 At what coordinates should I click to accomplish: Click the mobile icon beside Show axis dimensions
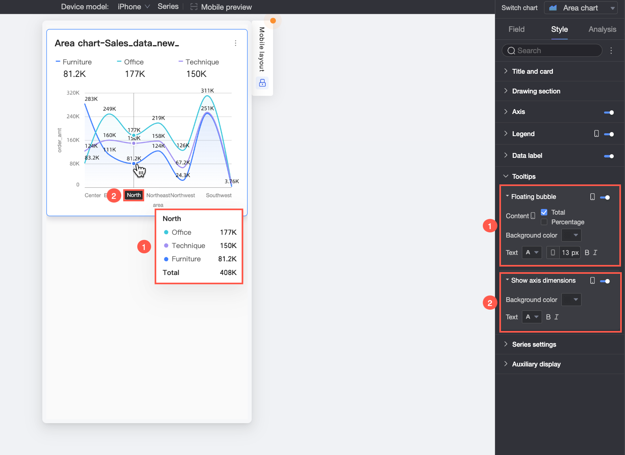[x=592, y=281]
